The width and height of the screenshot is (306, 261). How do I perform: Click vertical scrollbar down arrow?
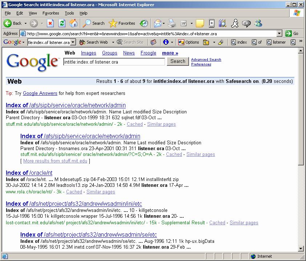point(301,249)
